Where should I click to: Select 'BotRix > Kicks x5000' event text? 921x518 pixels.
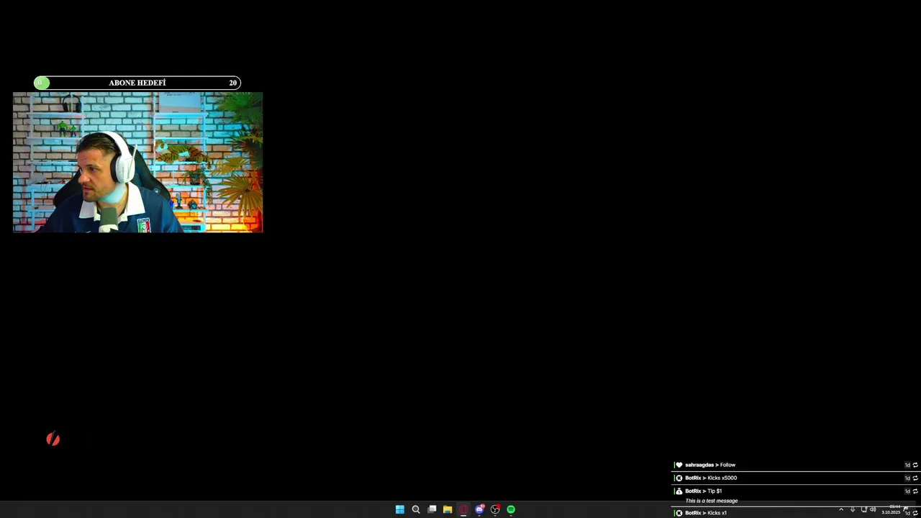711,478
